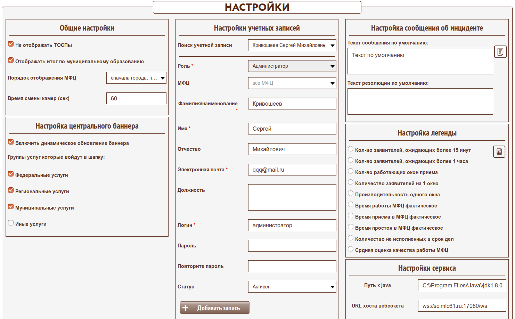Expand the МФЦ dropdown in account settings
The image size is (515, 319).
(x=292, y=83)
